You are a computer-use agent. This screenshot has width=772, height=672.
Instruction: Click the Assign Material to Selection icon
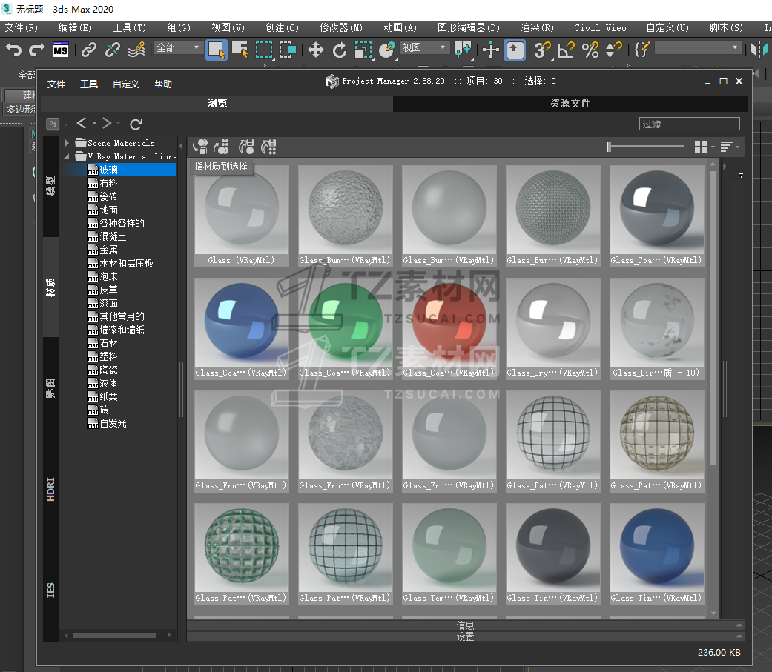click(200, 147)
